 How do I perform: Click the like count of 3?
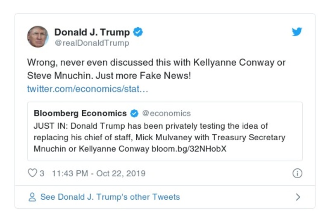[x=42, y=173]
